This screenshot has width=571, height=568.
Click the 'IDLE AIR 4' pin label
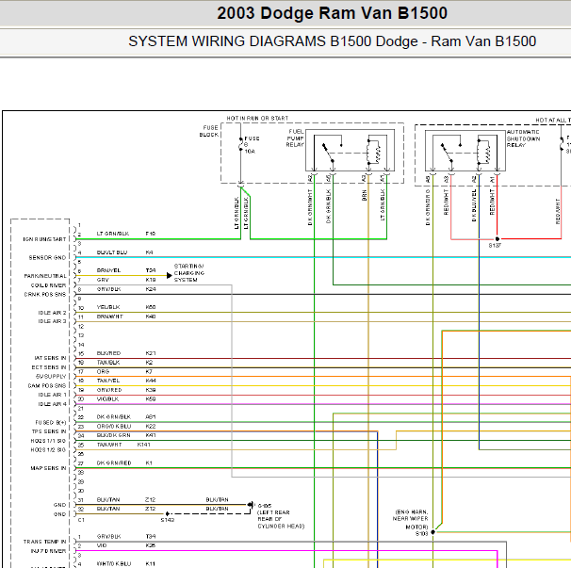[52, 404]
